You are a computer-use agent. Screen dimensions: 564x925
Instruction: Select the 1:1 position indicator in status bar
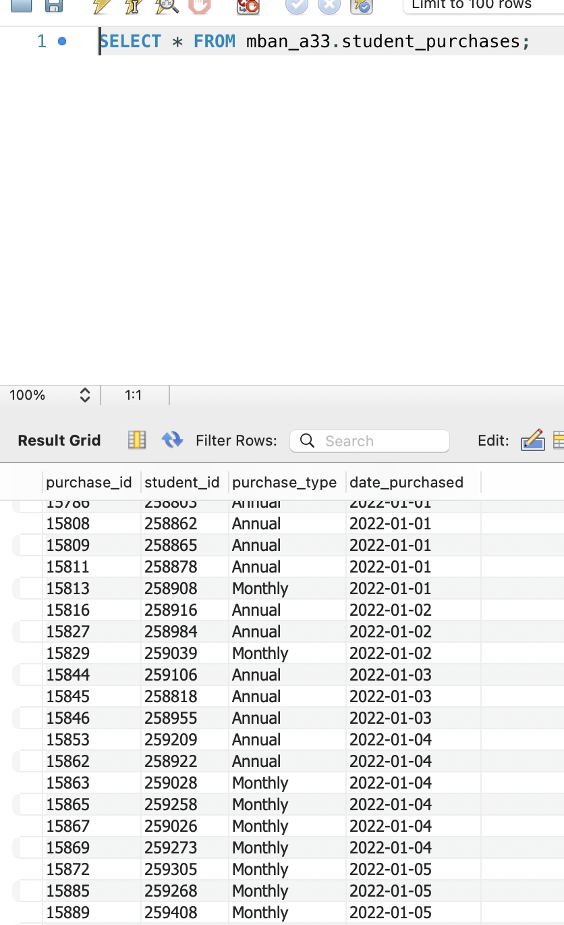pos(132,395)
